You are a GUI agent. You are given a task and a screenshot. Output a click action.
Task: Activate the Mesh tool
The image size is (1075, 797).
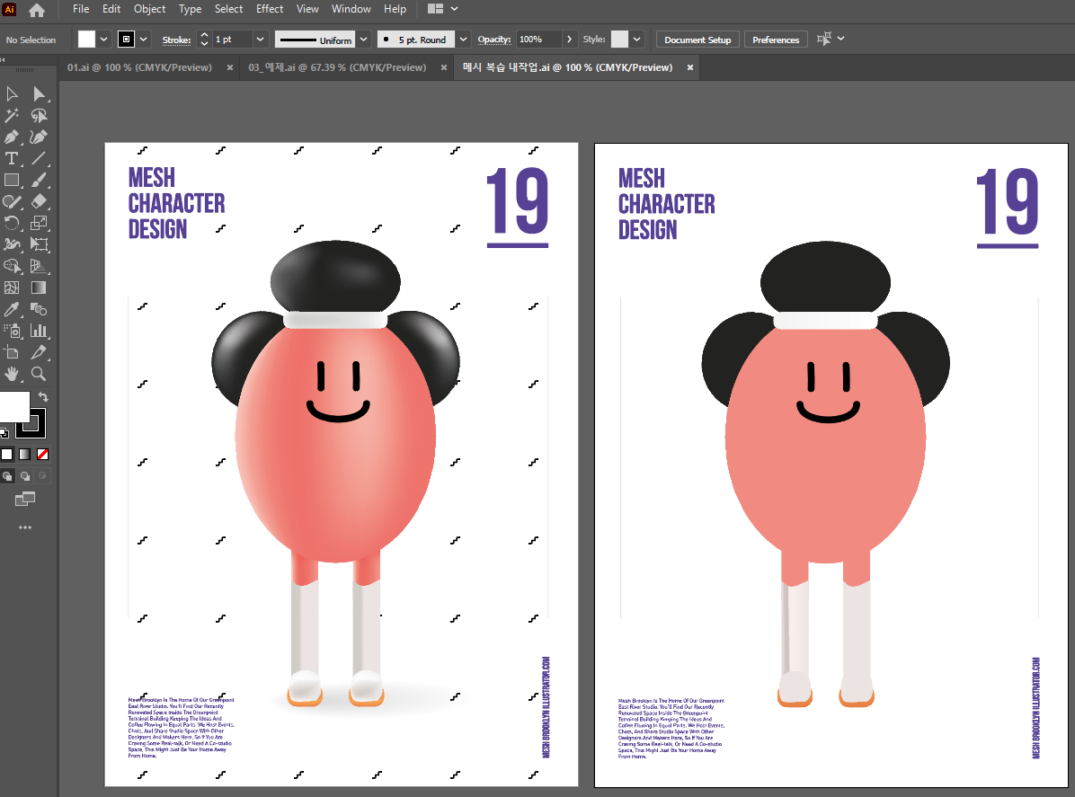pos(12,288)
